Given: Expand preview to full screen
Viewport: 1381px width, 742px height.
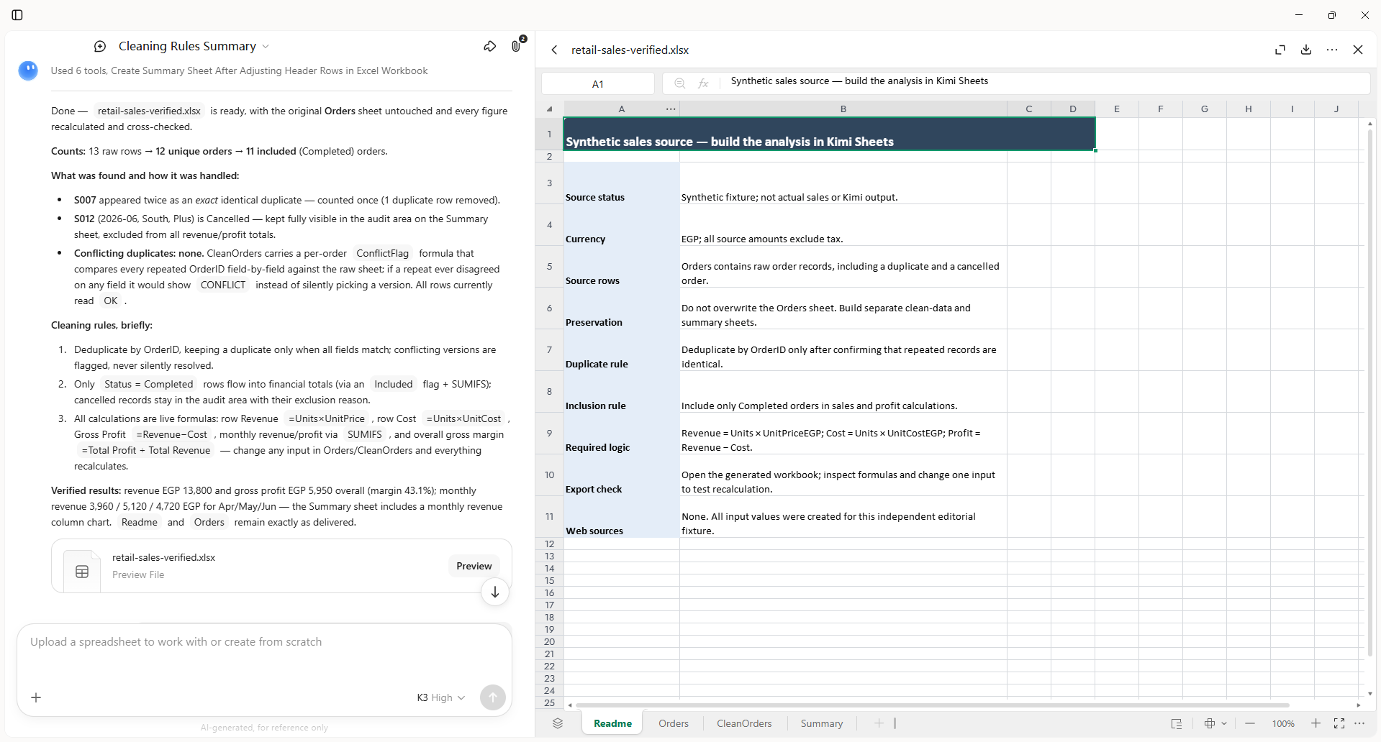Looking at the screenshot, I should 1280,50.
